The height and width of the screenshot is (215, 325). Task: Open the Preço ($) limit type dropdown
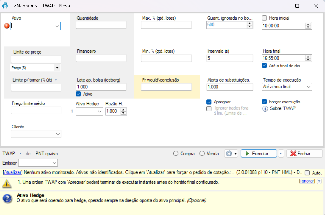coord(57,68)
